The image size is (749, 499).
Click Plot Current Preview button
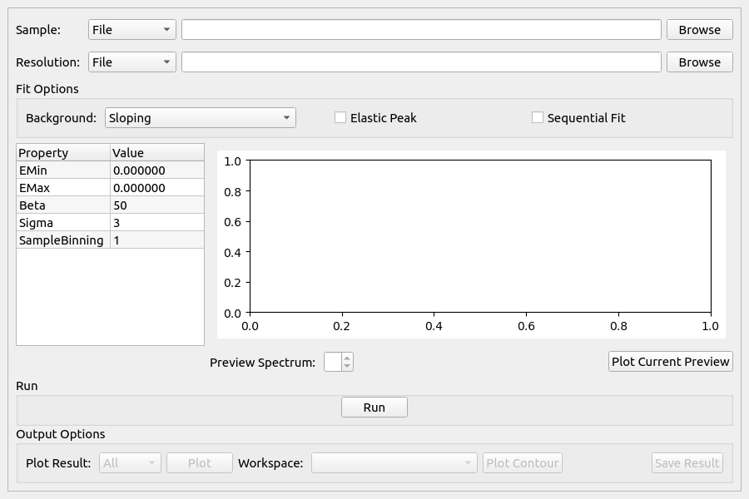click(x=671, y=362)
